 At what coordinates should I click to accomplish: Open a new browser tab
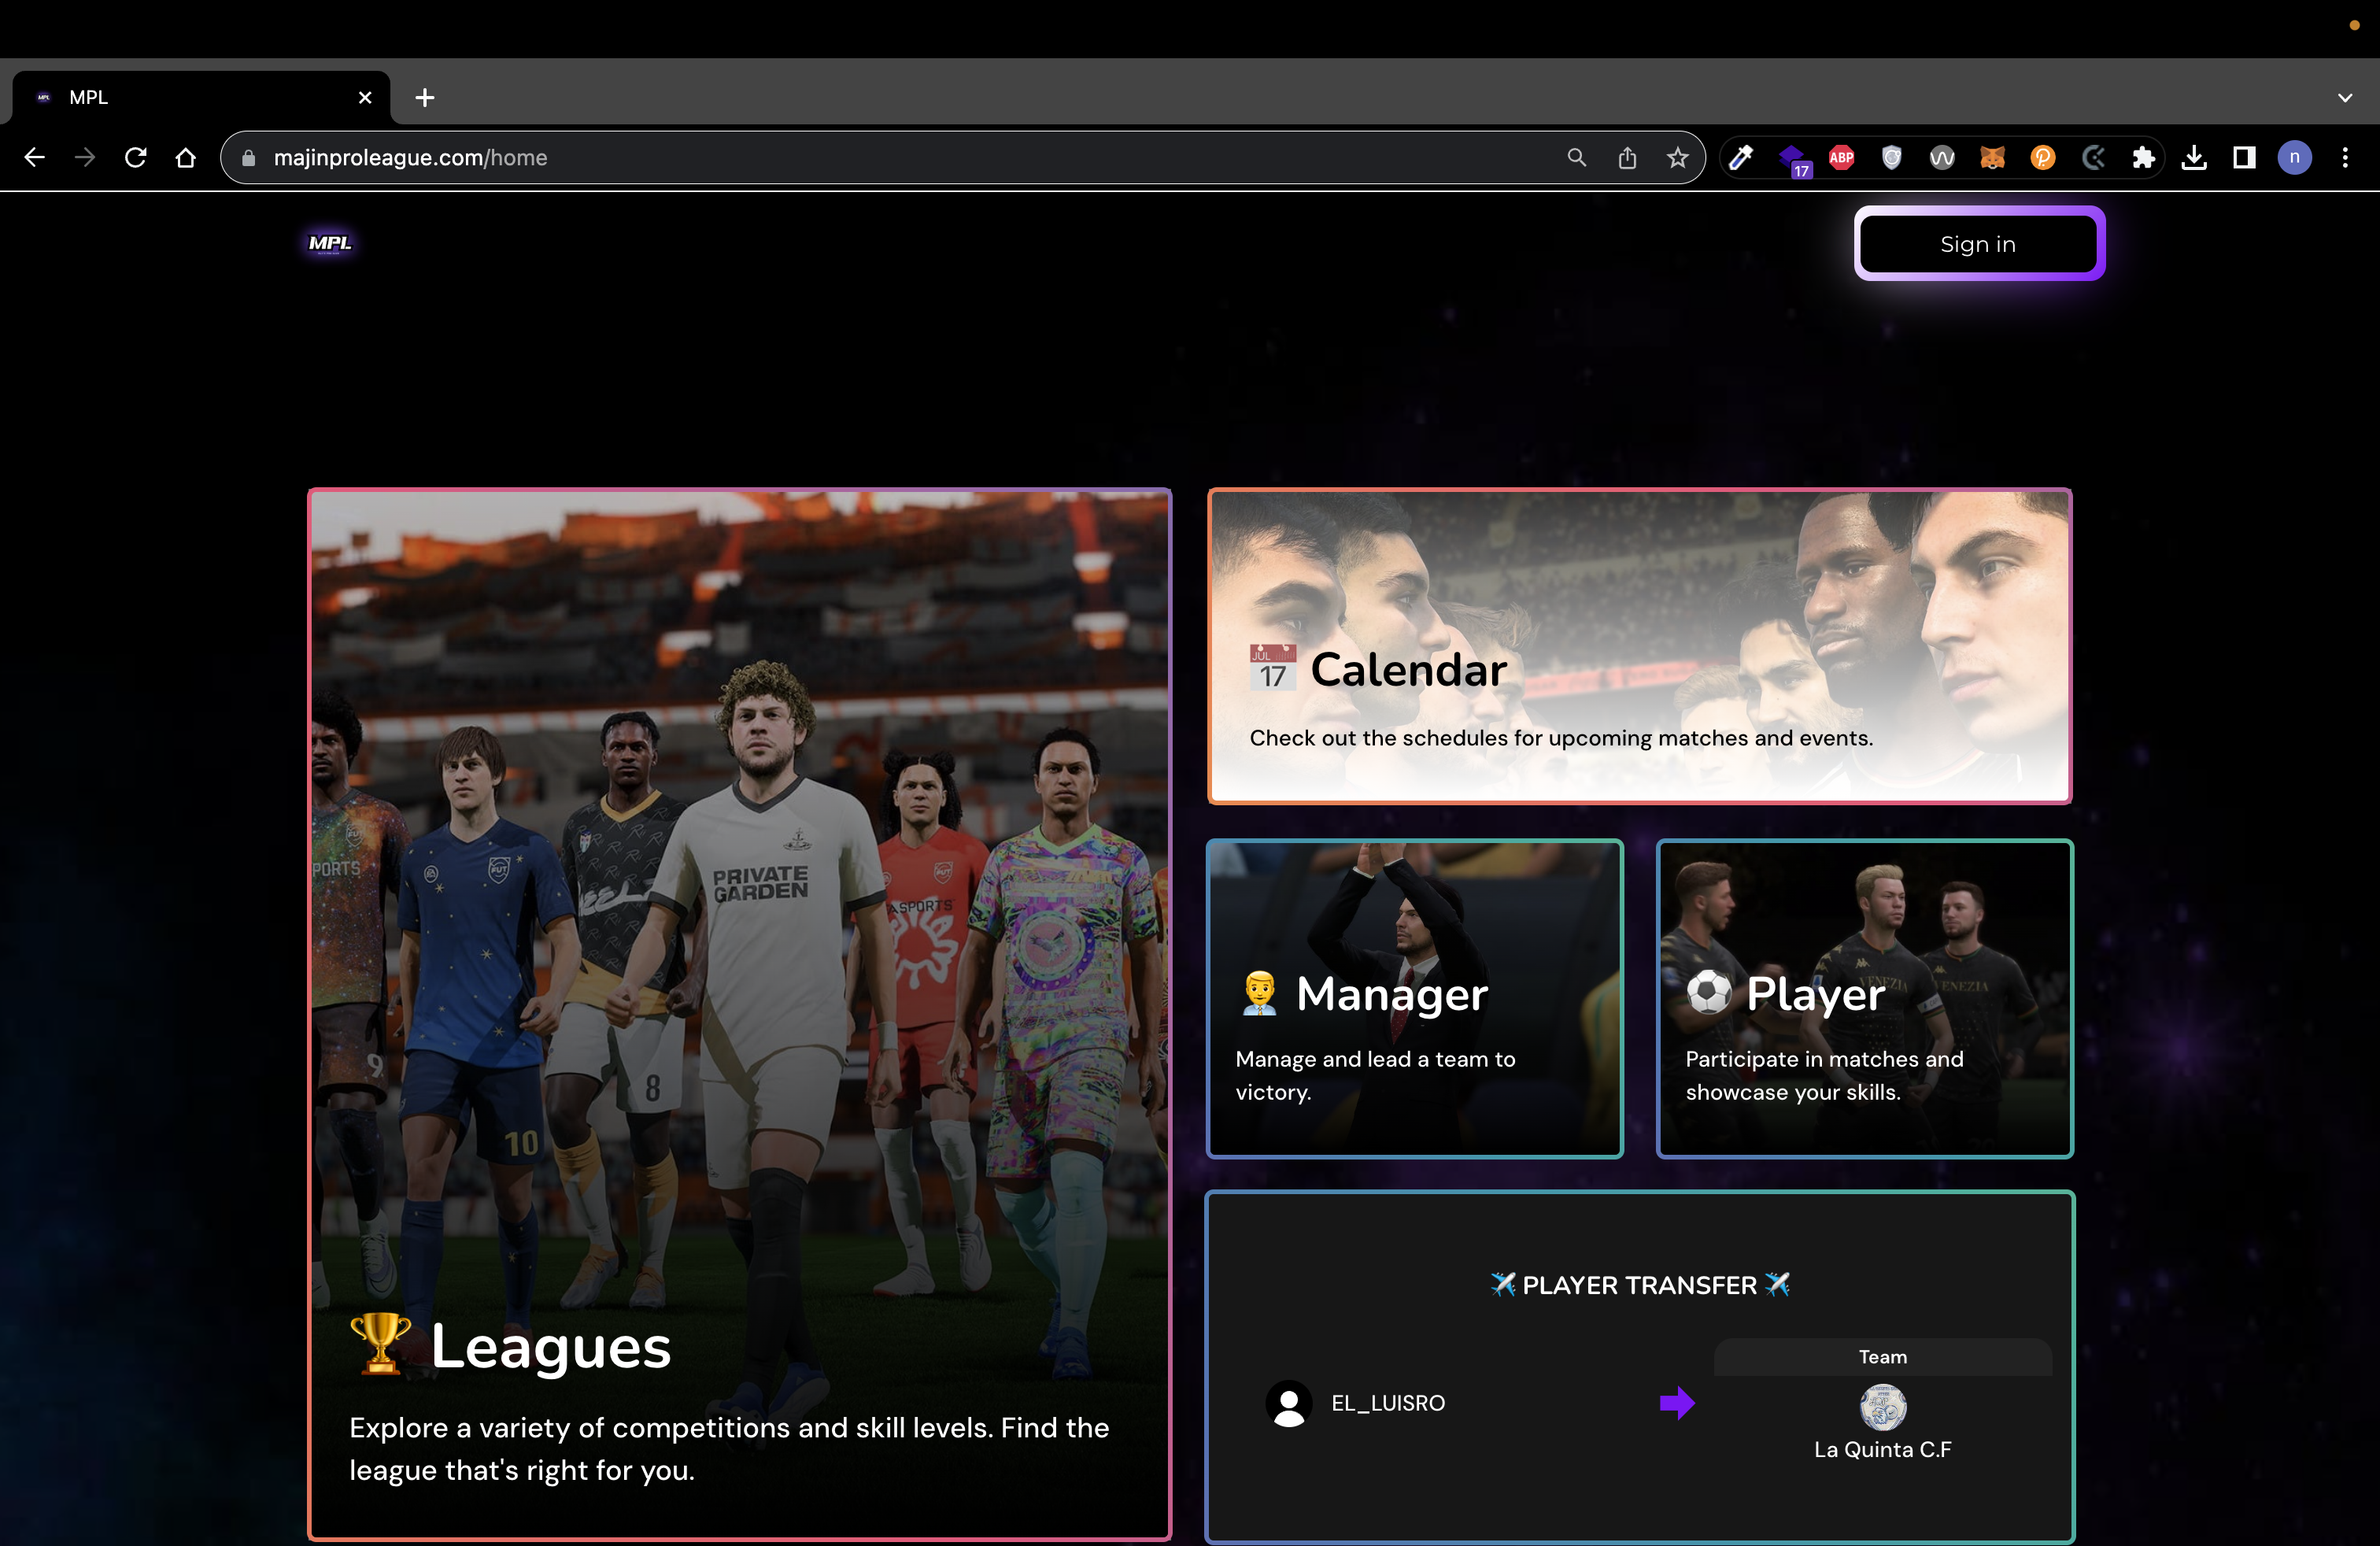click(x=425, y=97)
